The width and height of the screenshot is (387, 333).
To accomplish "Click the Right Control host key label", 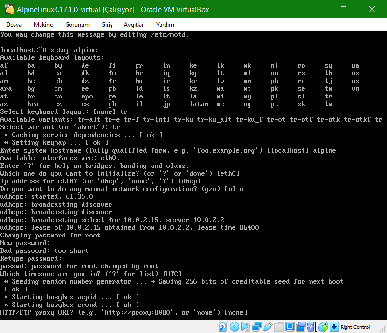I will tap(355, 327).
